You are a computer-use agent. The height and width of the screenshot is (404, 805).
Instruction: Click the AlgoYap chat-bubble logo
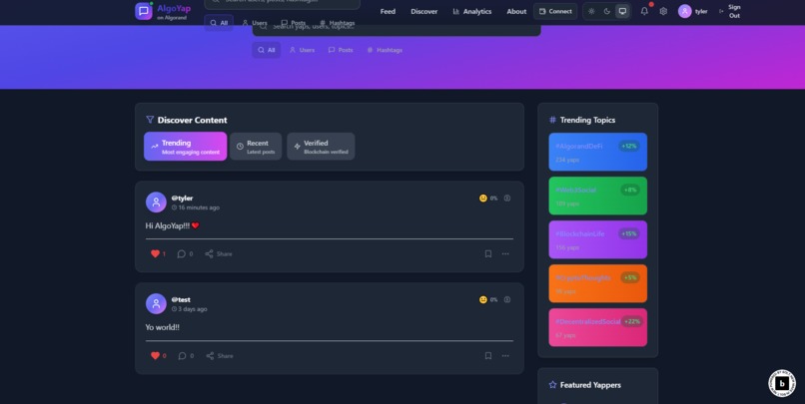pyautogui.click(x=144, y=11)
